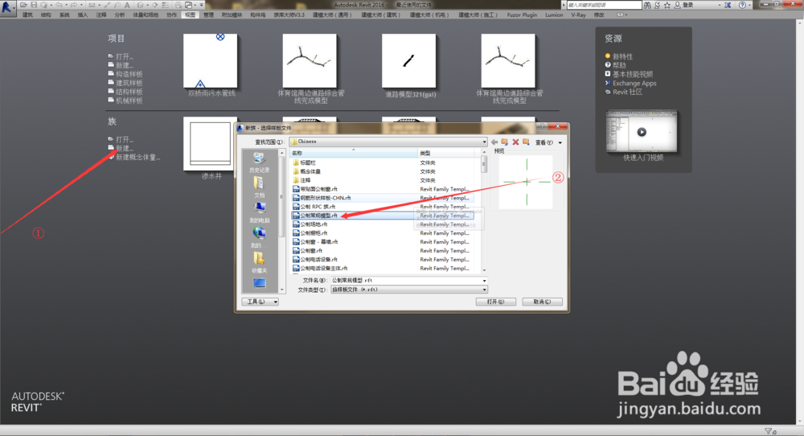Open the Fuzor Plugin ribbon tab
Viewport: 804px width, 436px height.
[522, 14]
